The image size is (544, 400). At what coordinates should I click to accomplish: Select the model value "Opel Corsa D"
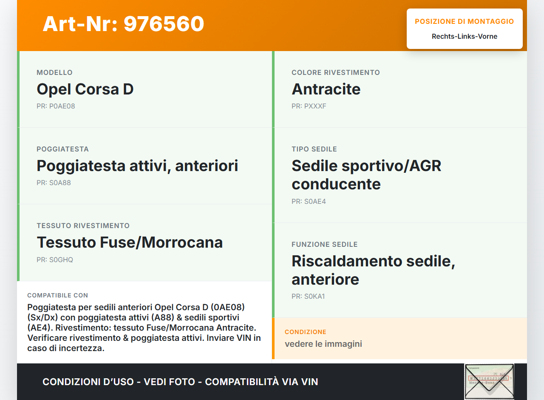click(85, 89)
